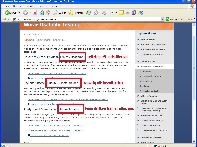Click the Home breadcrumb link
The image size is (197, 147).
pyautogui.click(x=27, y=34)
